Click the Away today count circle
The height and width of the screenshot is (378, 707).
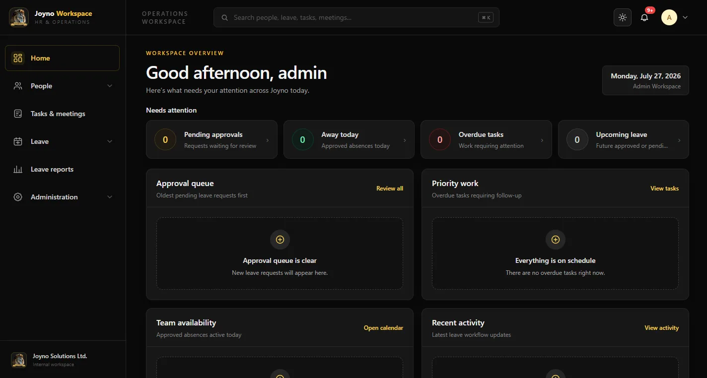pos(303,139)
